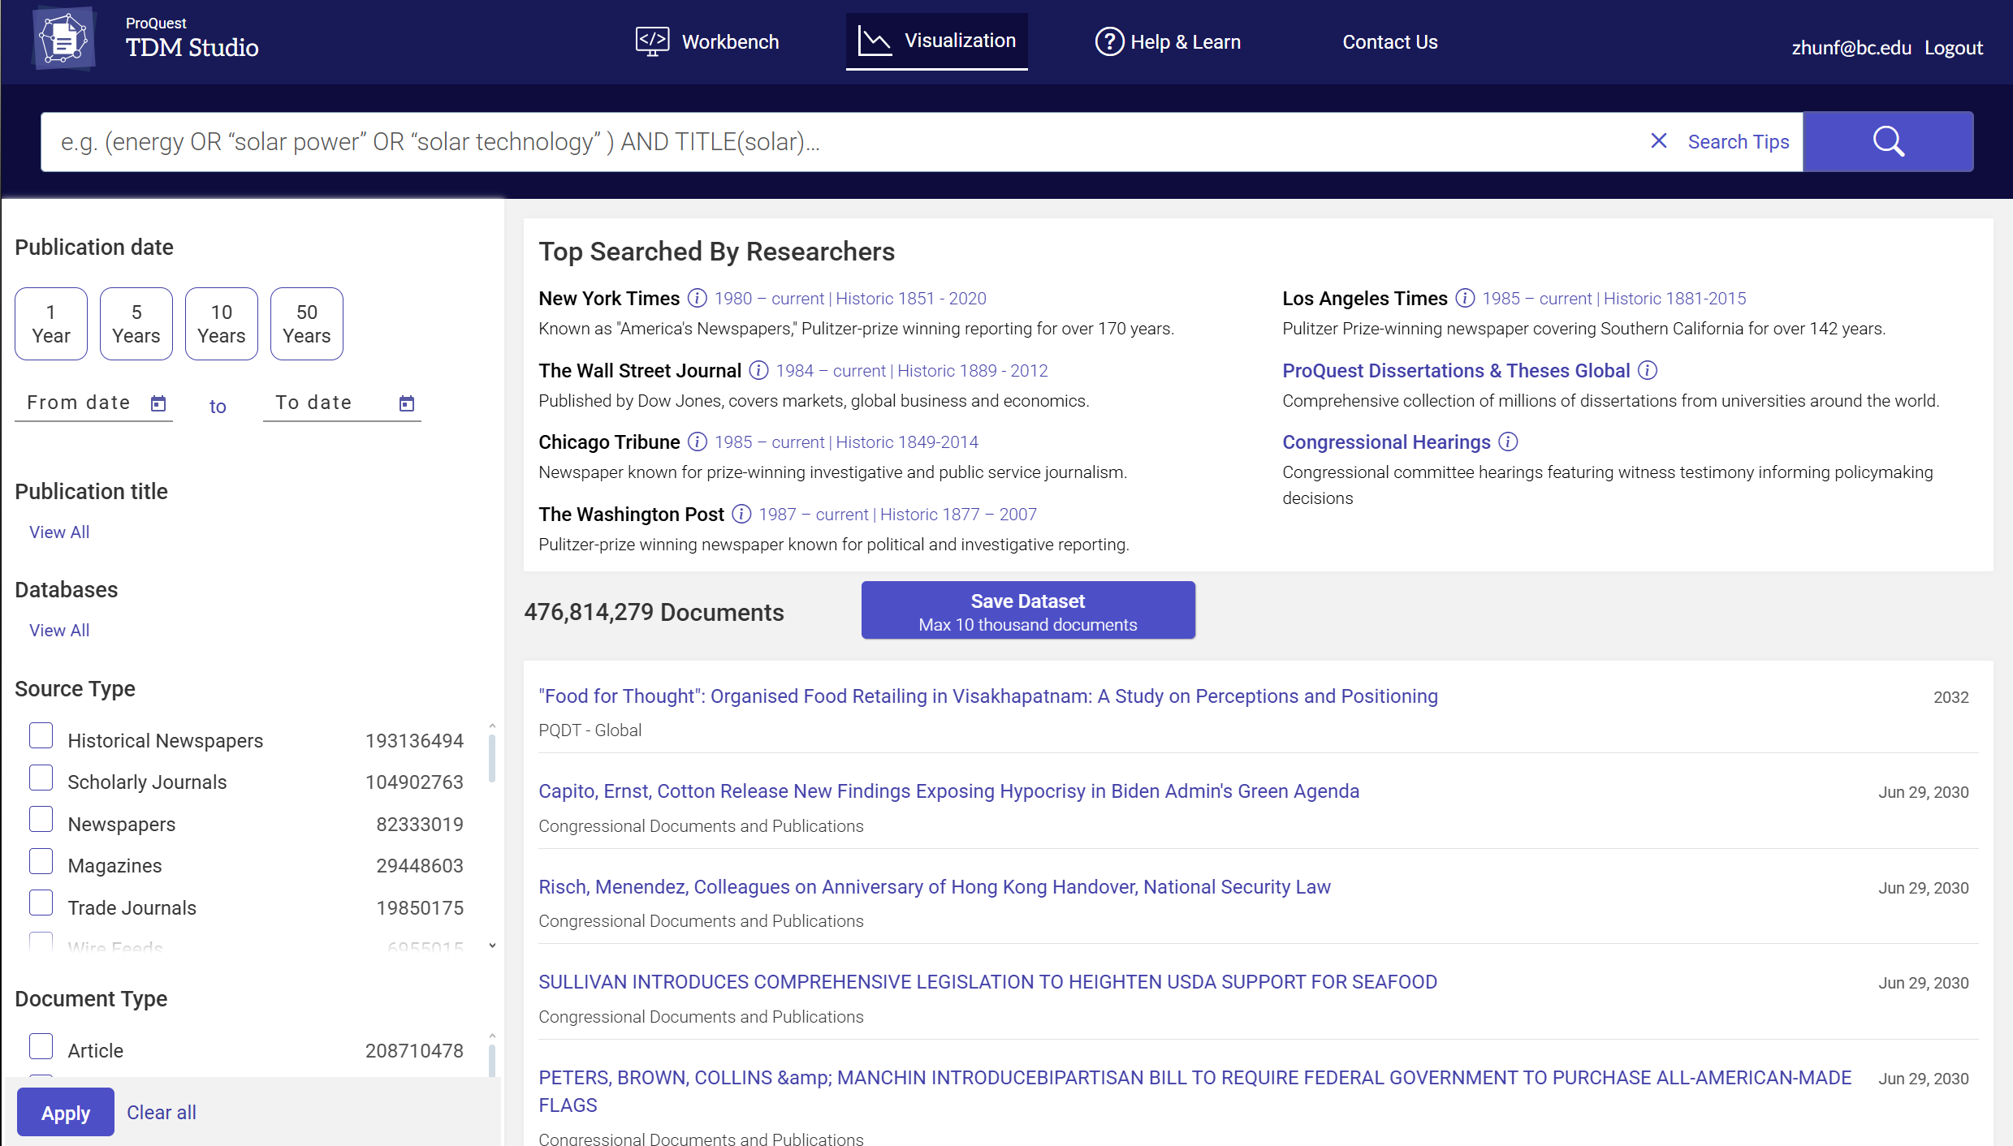Viewport: 2013px width, 1146px height.
Task: Click Wall Street Journal Historic 1889 - 2012 link
Action: click(973, 371)
